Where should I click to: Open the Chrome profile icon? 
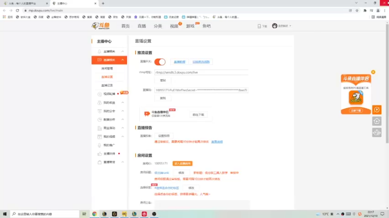pos(378,10)
